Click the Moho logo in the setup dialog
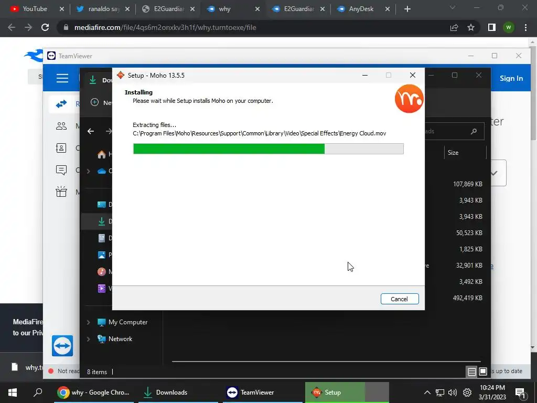This screenshot has height=403, width=537. pyautogui.click(x=409, y=99)
